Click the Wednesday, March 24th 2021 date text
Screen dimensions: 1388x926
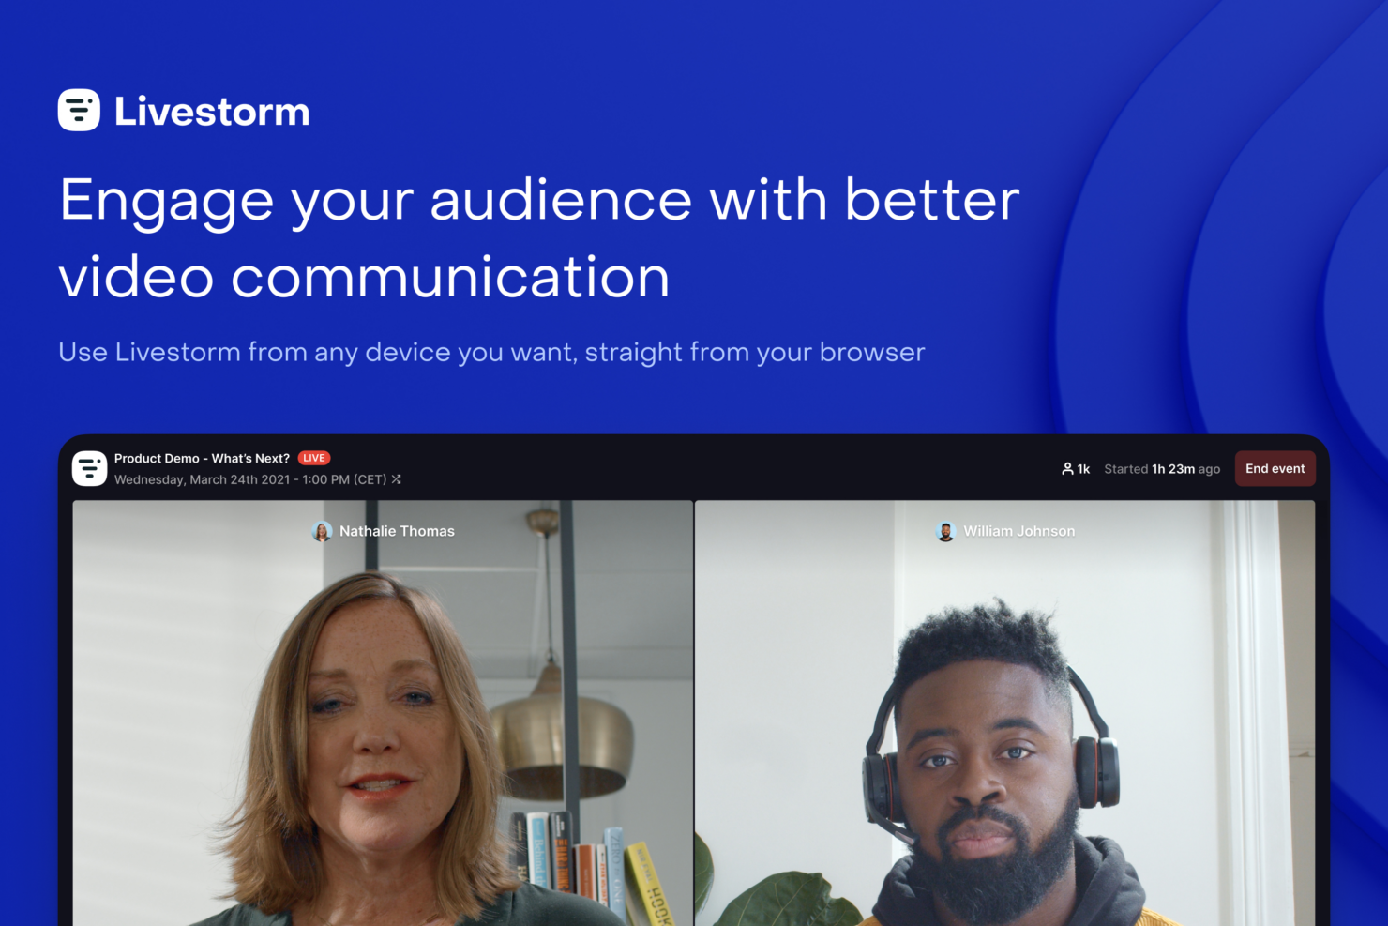pyautogui.click(x=202, y=479)
